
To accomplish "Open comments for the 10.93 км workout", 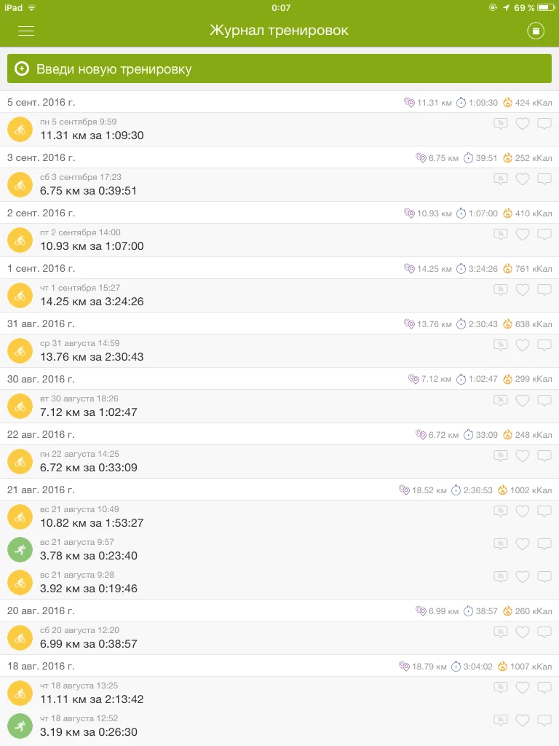I will pos(544,235).
